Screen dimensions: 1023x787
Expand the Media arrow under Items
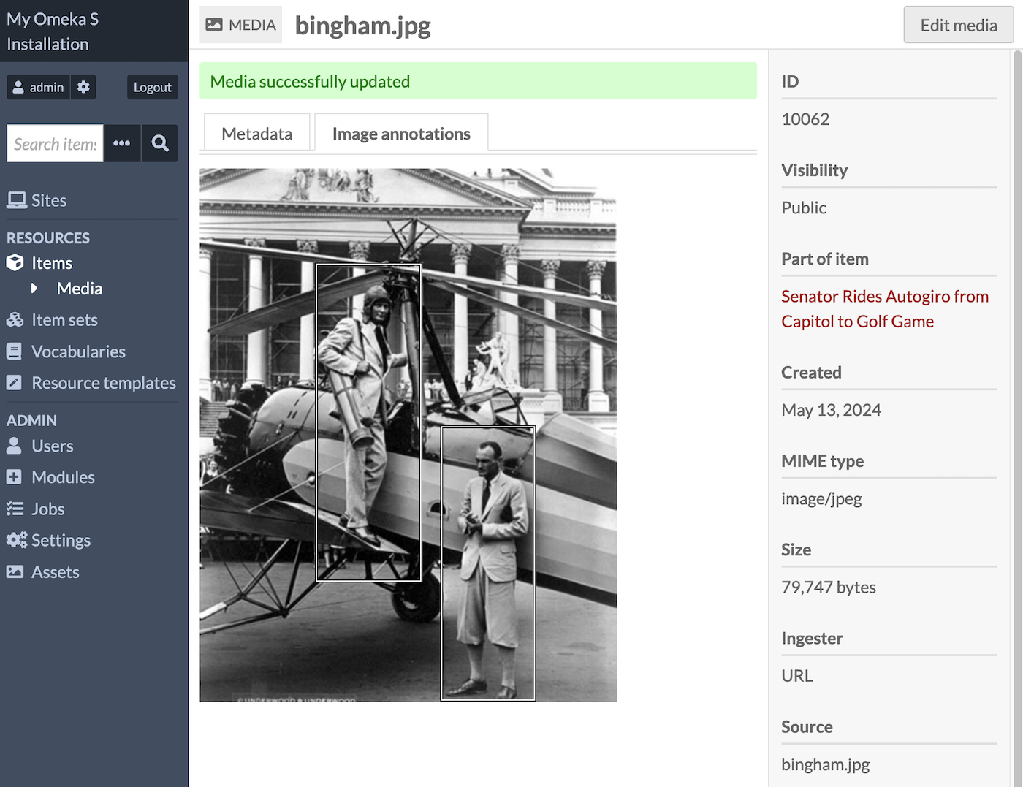point(34,289)
